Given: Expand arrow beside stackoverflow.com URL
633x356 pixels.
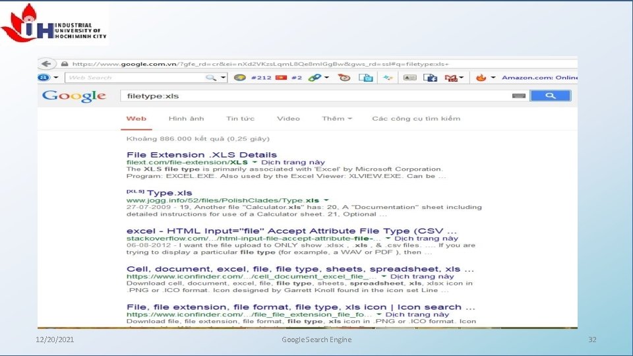Looking at the screenshot, I should click(x=388, y=239).
